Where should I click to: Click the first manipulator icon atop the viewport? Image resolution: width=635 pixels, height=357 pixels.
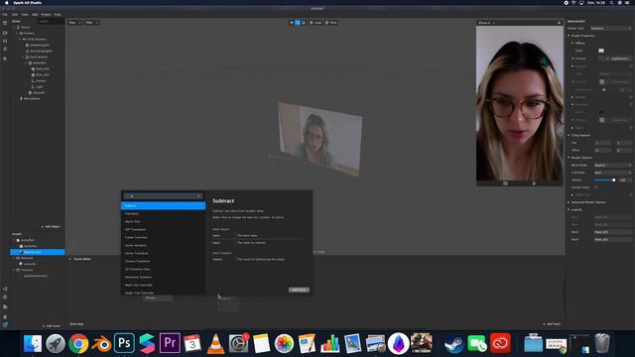[x=291, y=23]
